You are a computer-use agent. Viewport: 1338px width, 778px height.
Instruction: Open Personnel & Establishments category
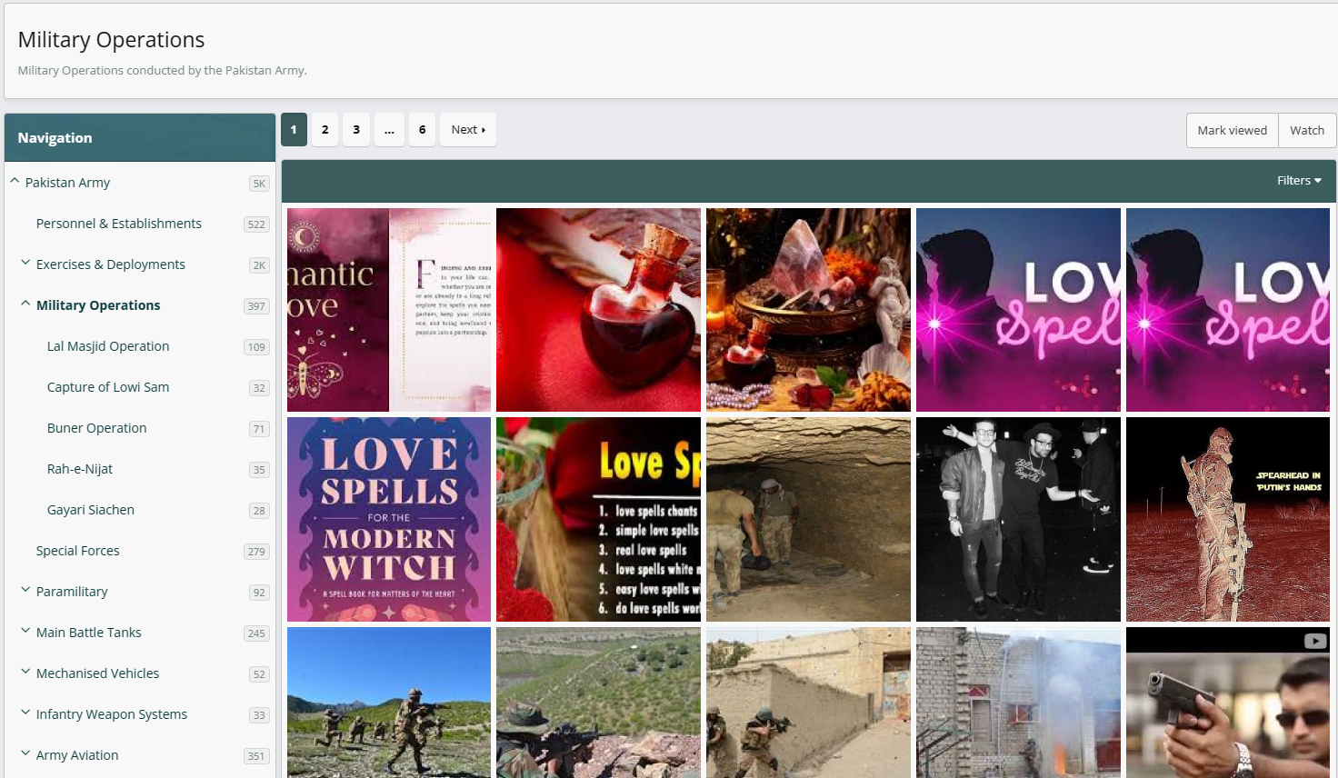[119, 224]
